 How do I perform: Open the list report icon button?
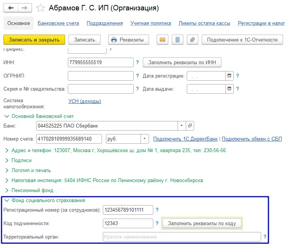178,40
